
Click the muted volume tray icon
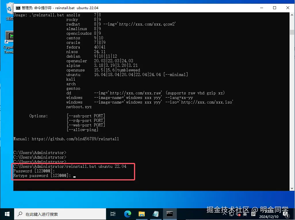point(238,214)
